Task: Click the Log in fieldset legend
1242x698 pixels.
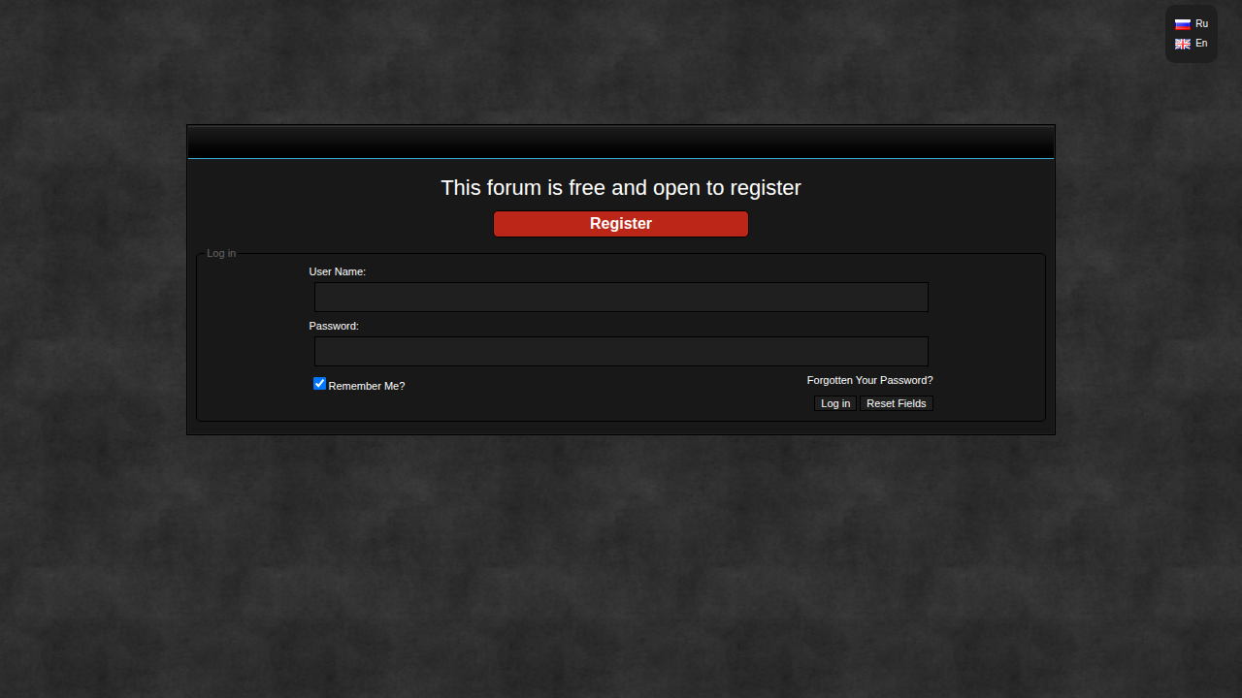Action: 221,253
